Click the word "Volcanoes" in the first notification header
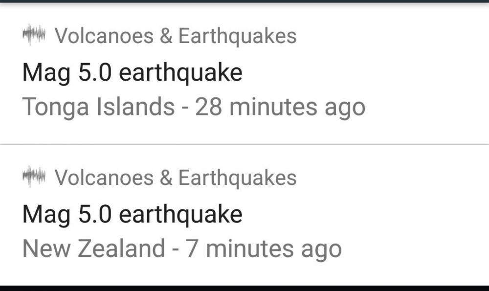 pos(104,36)
